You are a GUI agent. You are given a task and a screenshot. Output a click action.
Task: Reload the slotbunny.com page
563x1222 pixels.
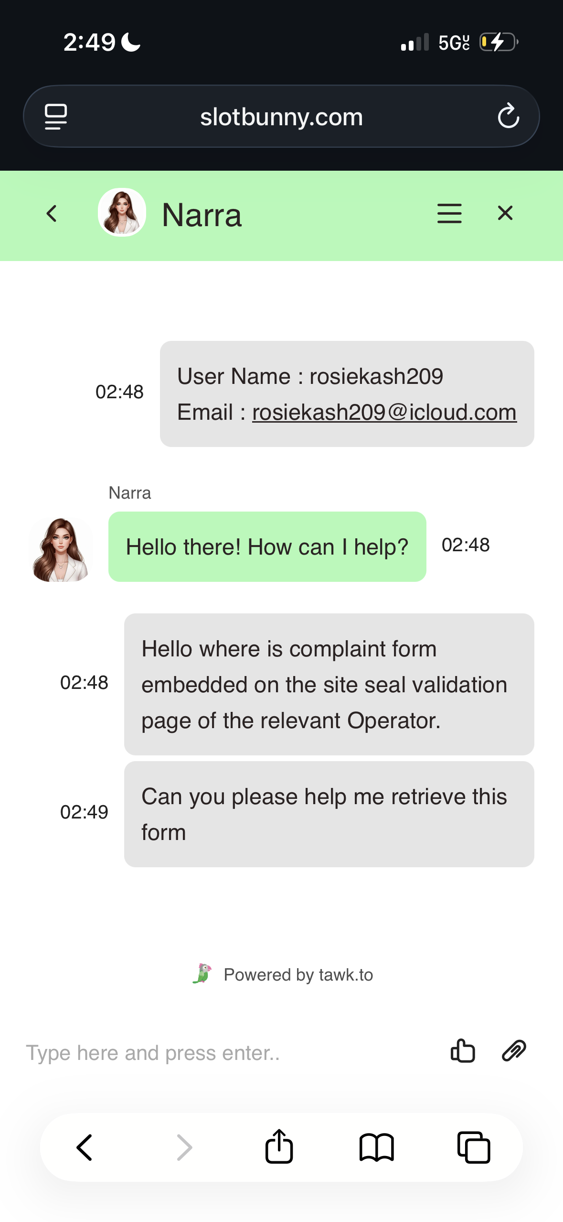[508, 116]
